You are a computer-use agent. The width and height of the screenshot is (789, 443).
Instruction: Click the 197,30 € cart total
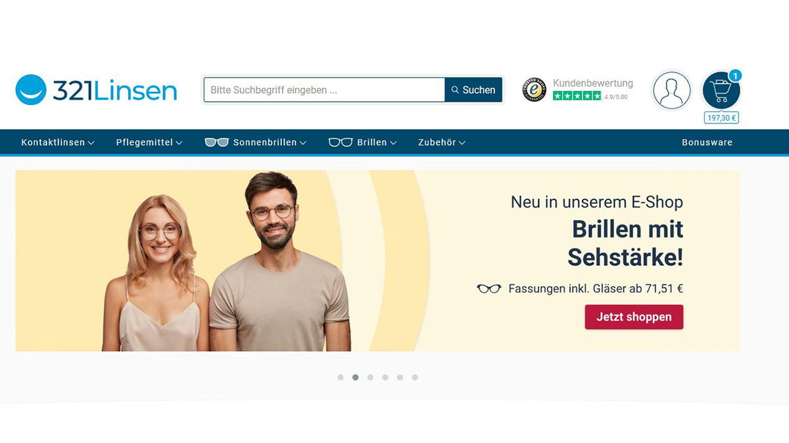721,118
